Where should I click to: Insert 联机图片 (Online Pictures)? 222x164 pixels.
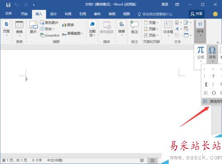49,23
